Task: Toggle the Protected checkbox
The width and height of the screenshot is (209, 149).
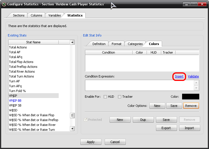Action: pyautogui.click(x=86, y=120)
